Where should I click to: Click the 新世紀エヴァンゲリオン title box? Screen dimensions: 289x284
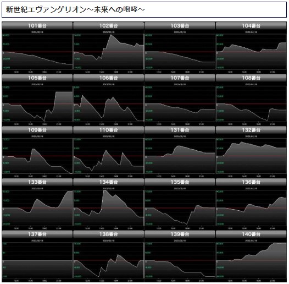pyautogui.click(x=144, y=9)
